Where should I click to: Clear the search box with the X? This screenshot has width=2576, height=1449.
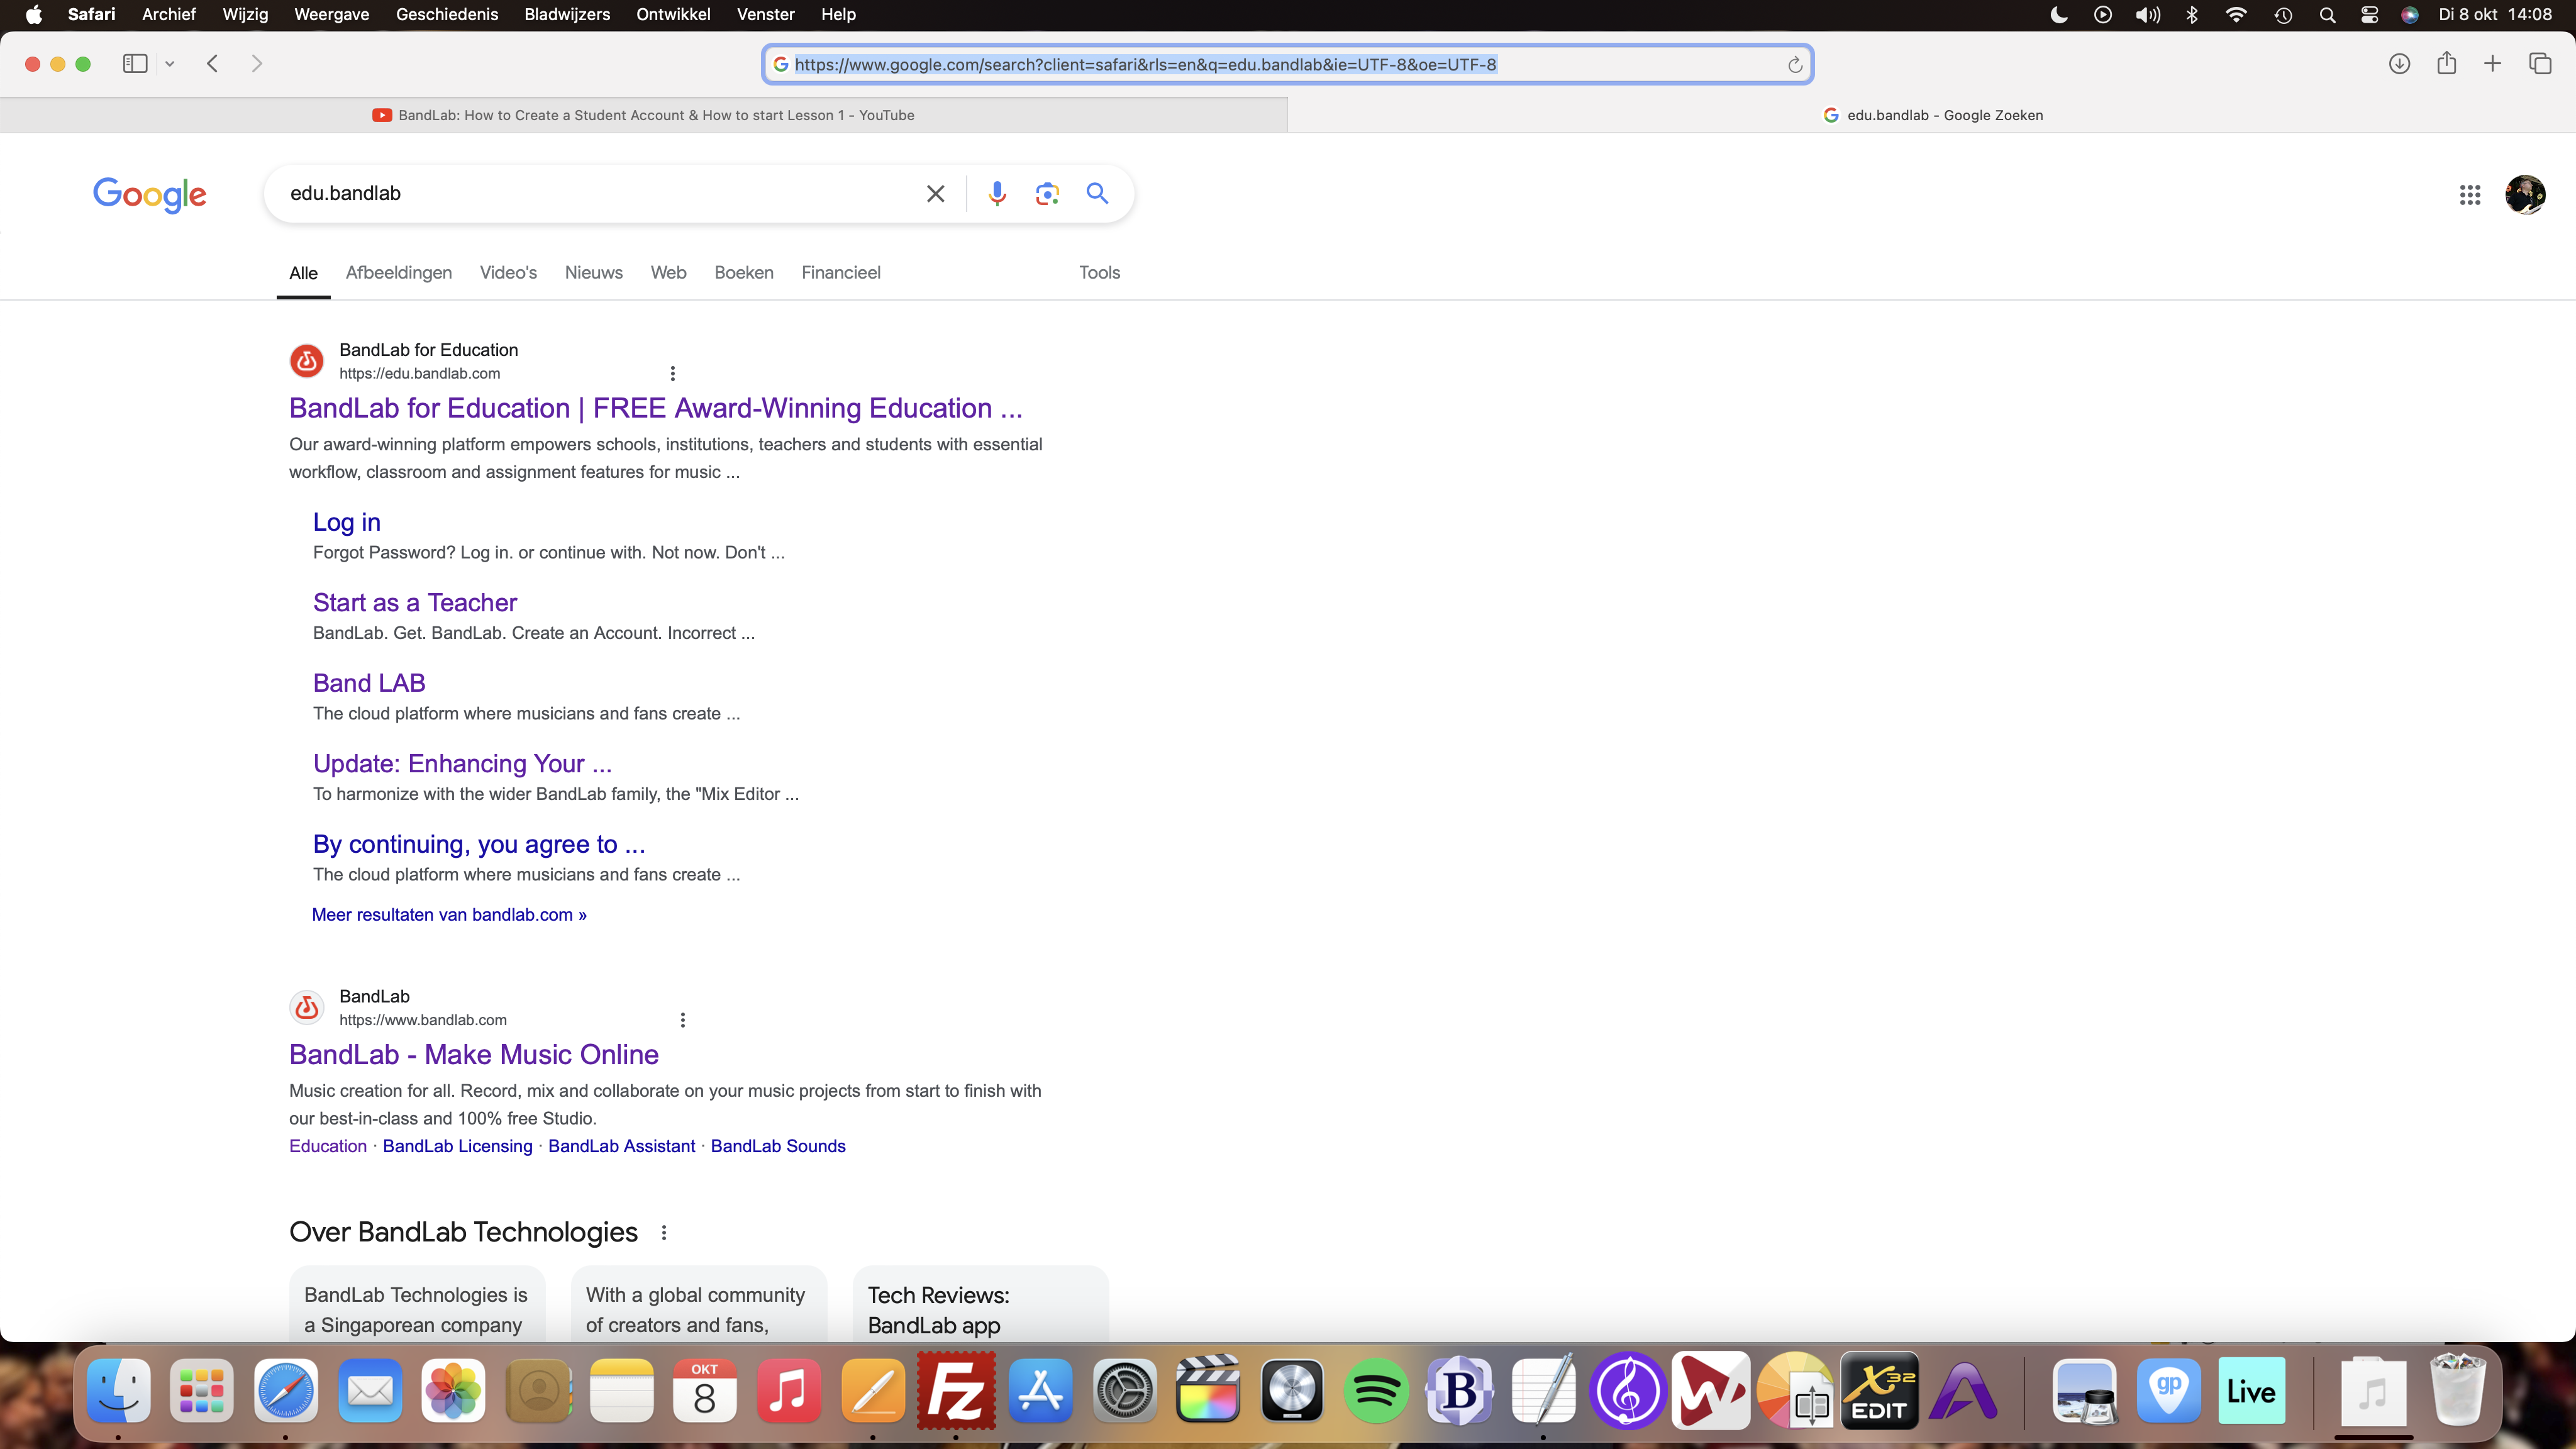click(x=935, y=194)
